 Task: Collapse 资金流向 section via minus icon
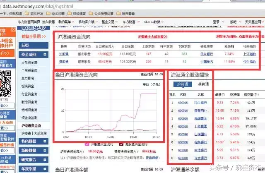pos(45,54)
